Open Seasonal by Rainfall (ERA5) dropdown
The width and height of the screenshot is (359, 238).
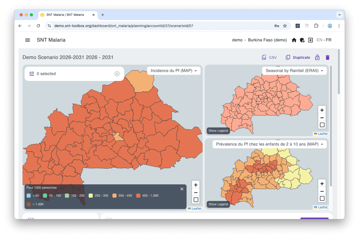pyautogui.click(x=294, y=71)
